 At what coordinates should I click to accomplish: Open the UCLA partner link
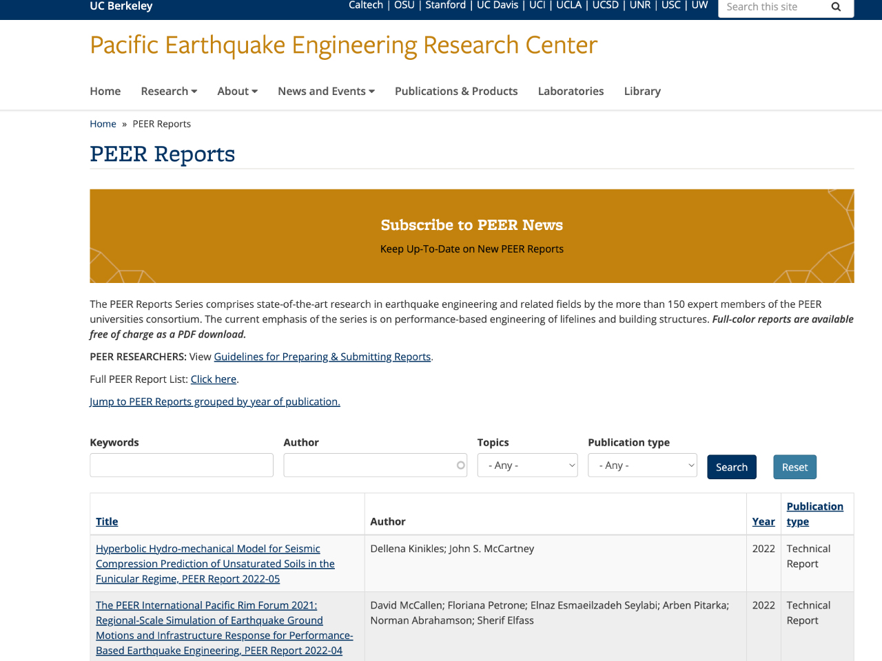(569, 6)
